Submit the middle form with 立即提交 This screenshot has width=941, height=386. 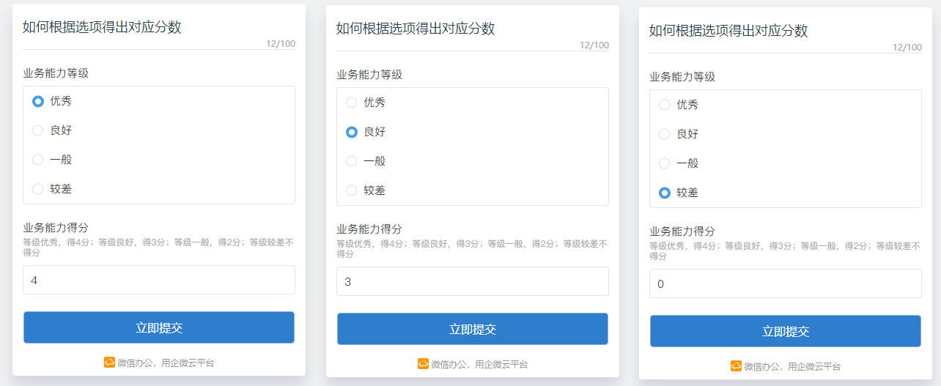[x=473, y=329]
